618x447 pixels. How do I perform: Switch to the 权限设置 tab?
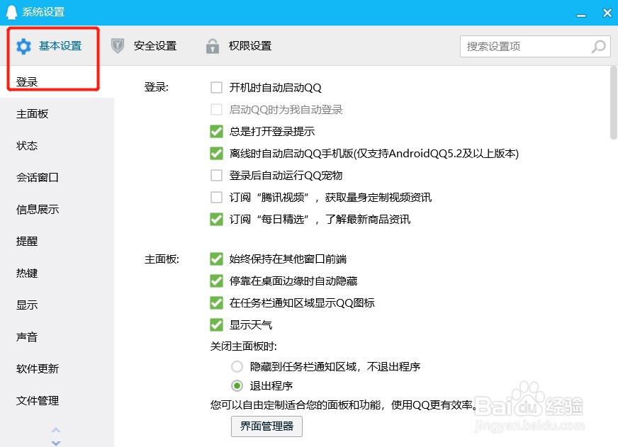[x=239, y=45]
